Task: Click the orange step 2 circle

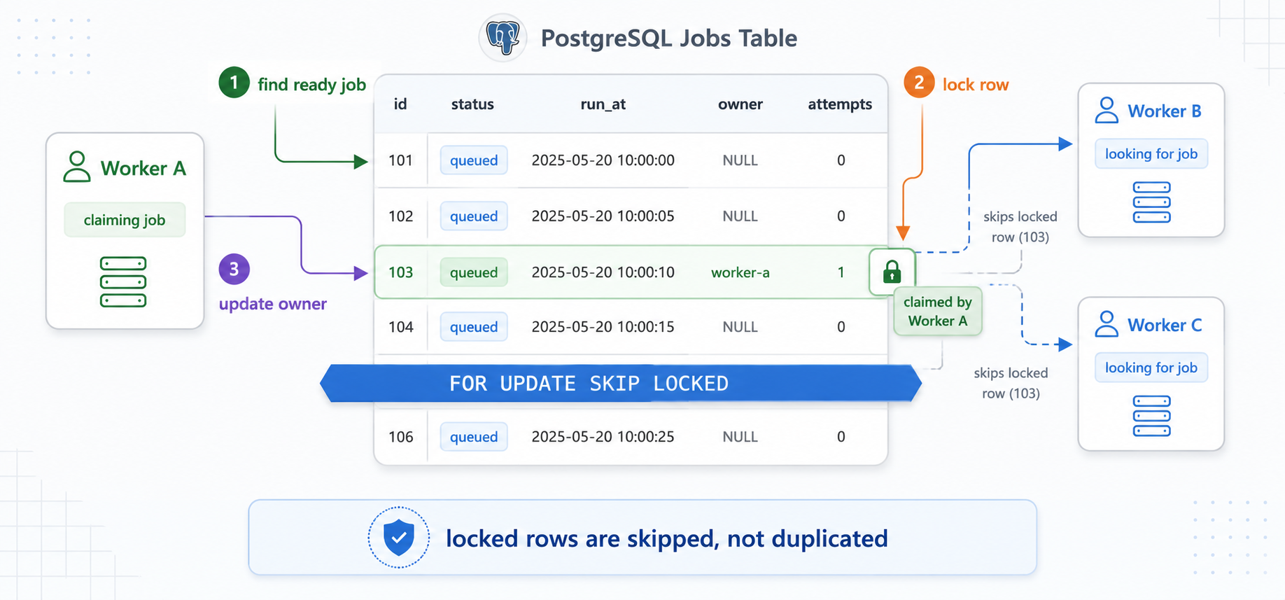Action: pyautogui.click(x=919, y=83)
